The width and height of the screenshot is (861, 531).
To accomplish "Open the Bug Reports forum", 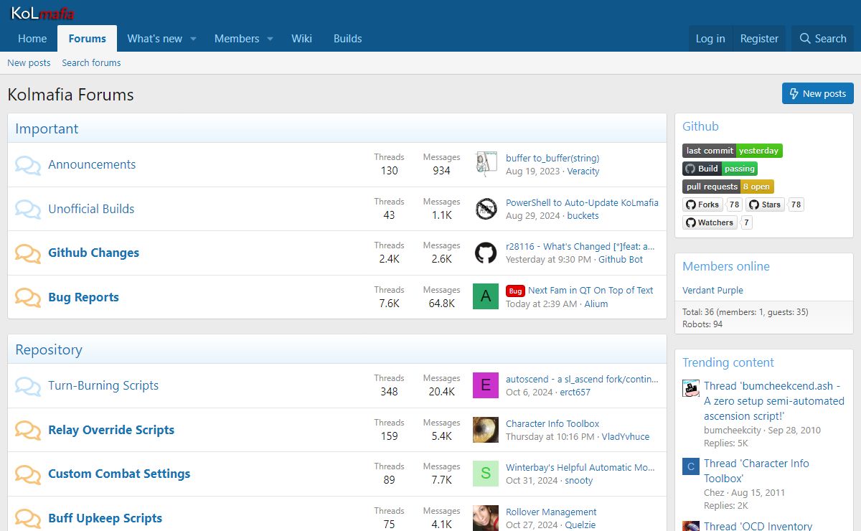I will 83,298.
